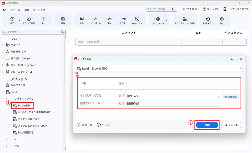Expand the Webブラウザ action category

pyautogui.click(x=3, y=85)
